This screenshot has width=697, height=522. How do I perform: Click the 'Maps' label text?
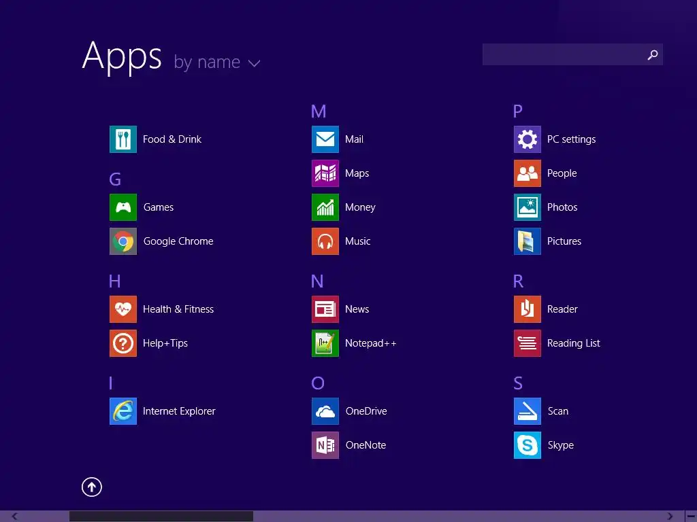[x=357, y=173]
